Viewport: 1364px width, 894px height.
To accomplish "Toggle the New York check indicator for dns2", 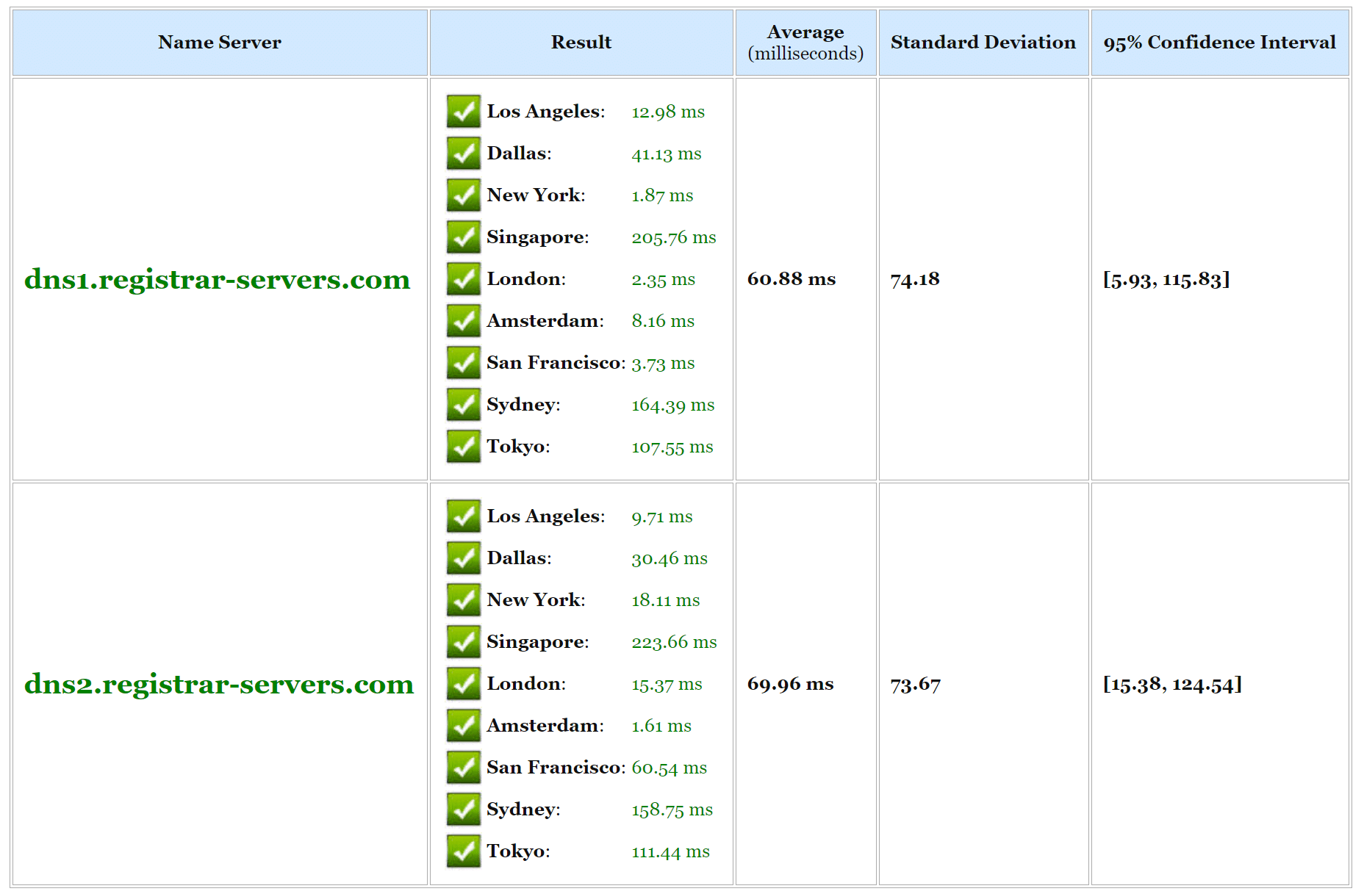I will [463, 599].
